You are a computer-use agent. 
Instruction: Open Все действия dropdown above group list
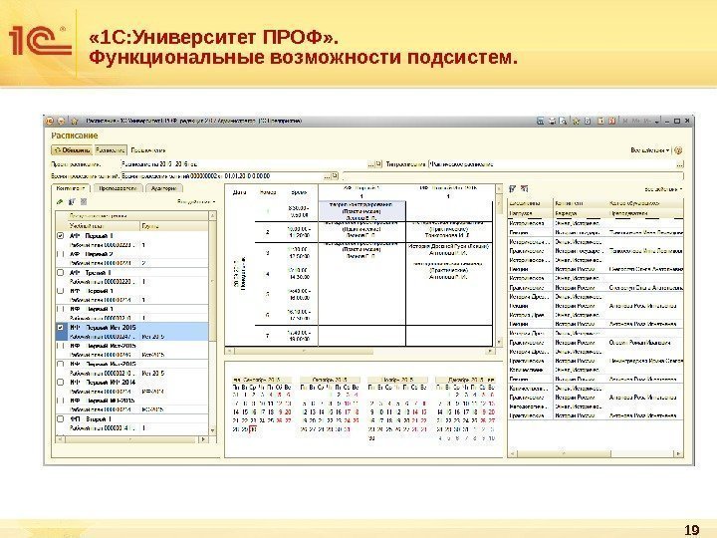point(196,201)
